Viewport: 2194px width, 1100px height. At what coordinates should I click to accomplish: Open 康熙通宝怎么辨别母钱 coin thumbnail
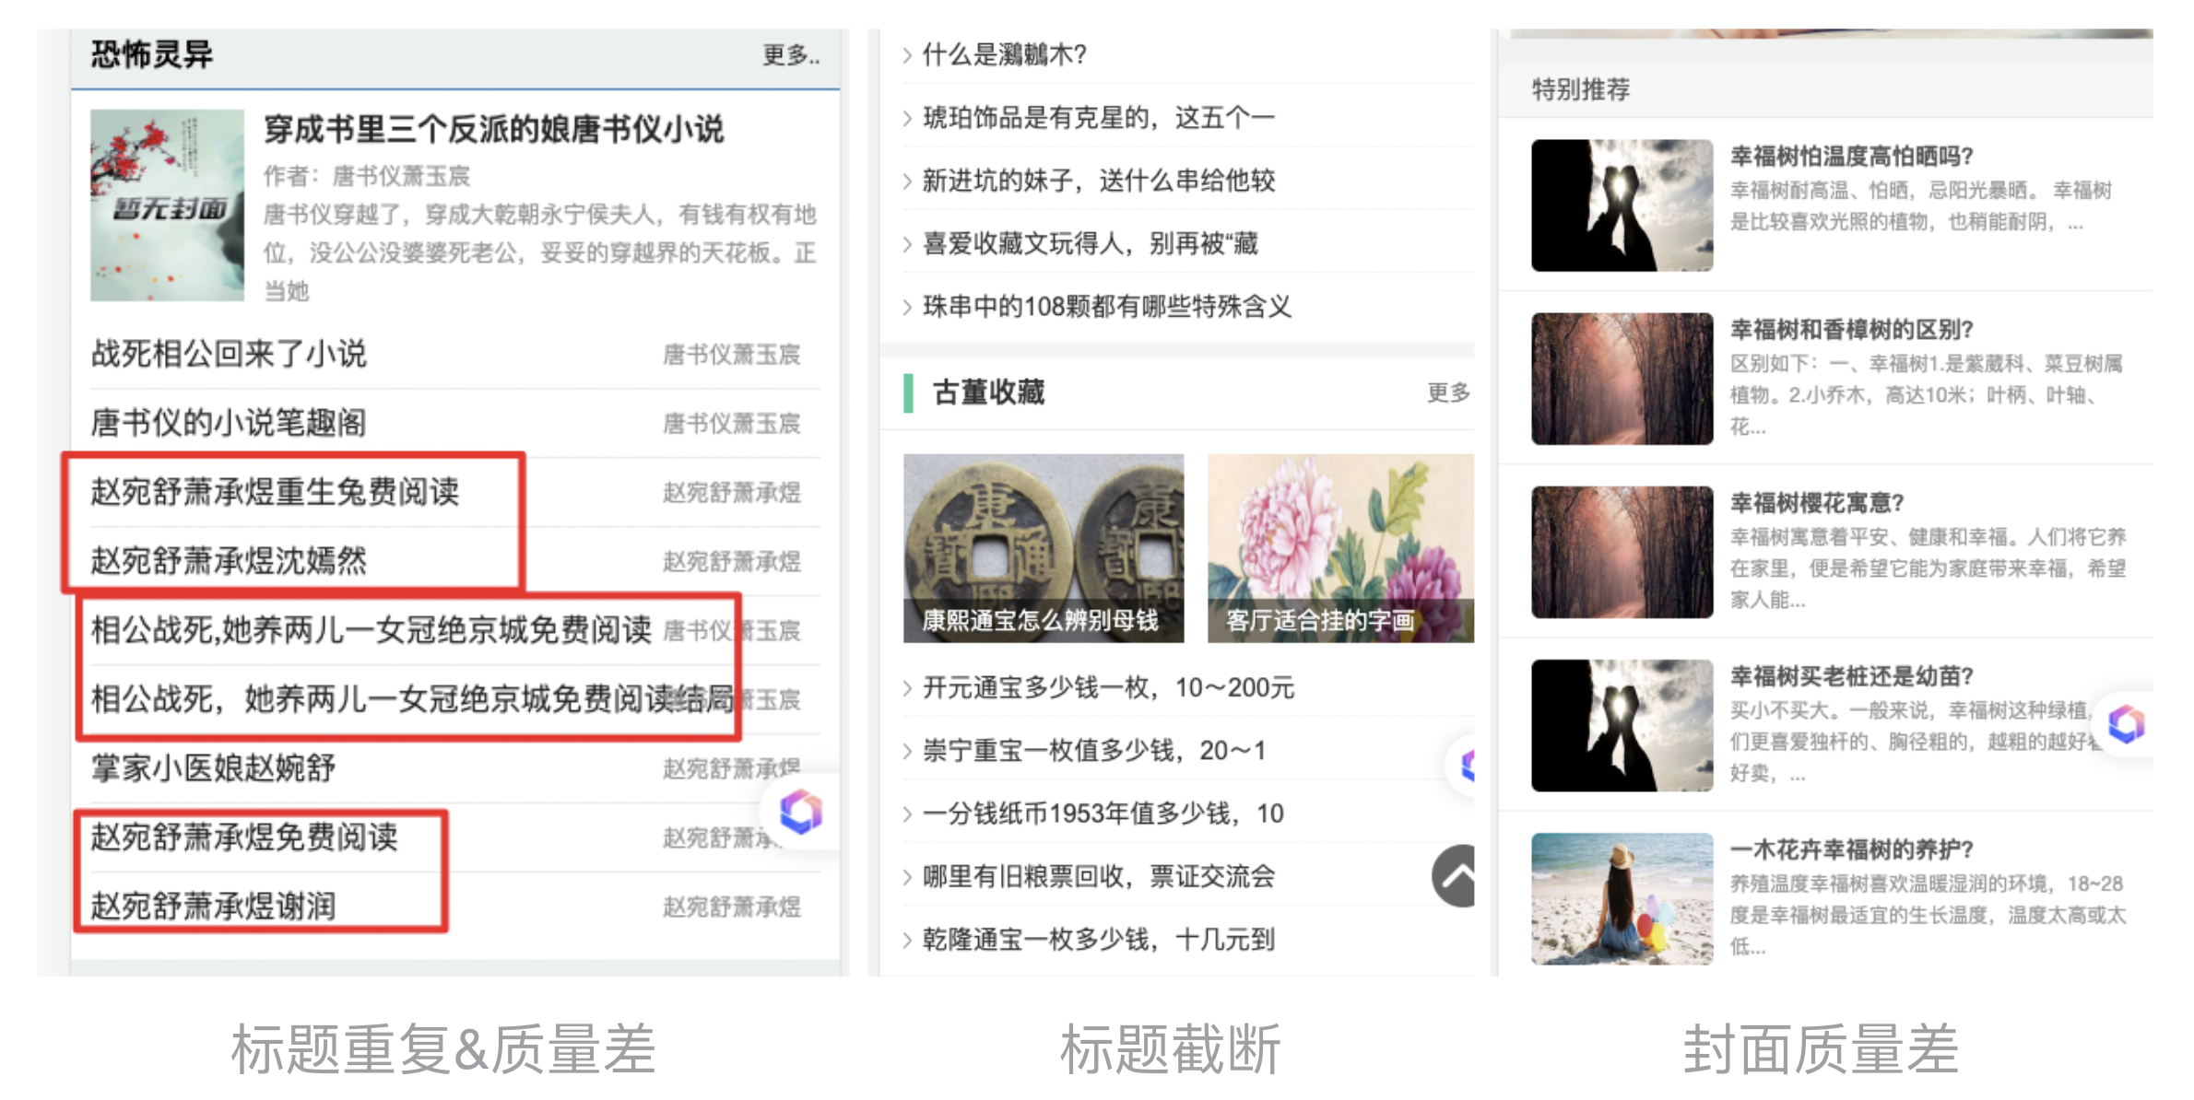pyautogui.click(x=1043, y=547)
